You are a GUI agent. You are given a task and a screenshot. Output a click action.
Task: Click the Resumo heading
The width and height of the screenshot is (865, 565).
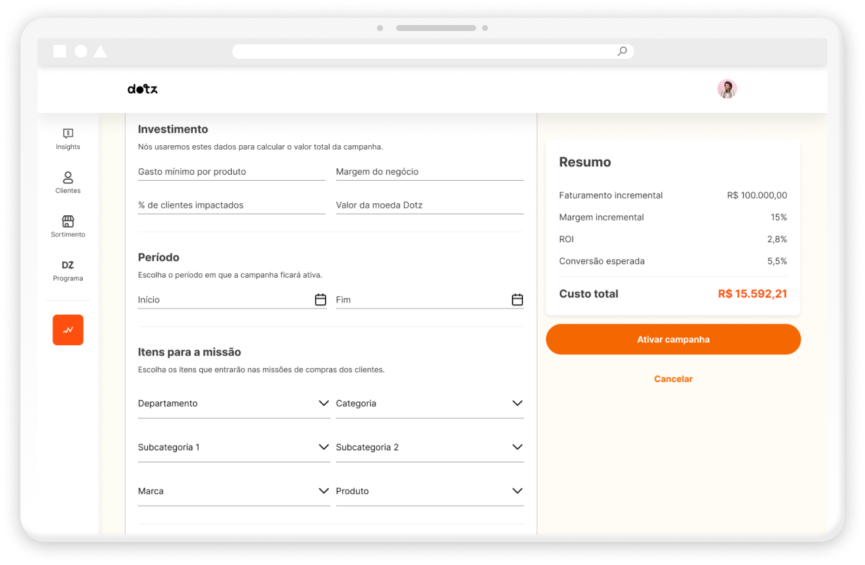tap(585, 162)
